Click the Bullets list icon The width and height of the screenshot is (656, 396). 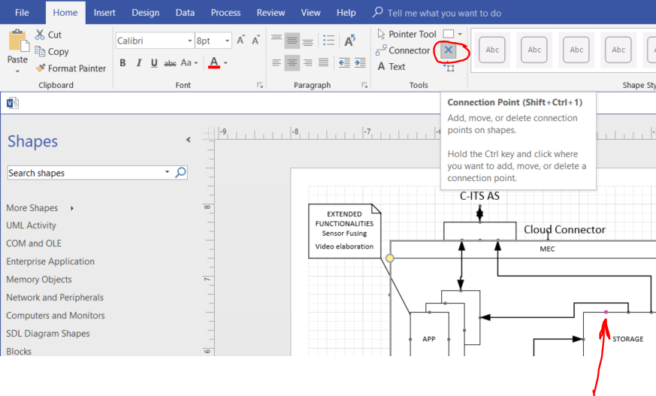pyautogui.click(x=328, y=41)
